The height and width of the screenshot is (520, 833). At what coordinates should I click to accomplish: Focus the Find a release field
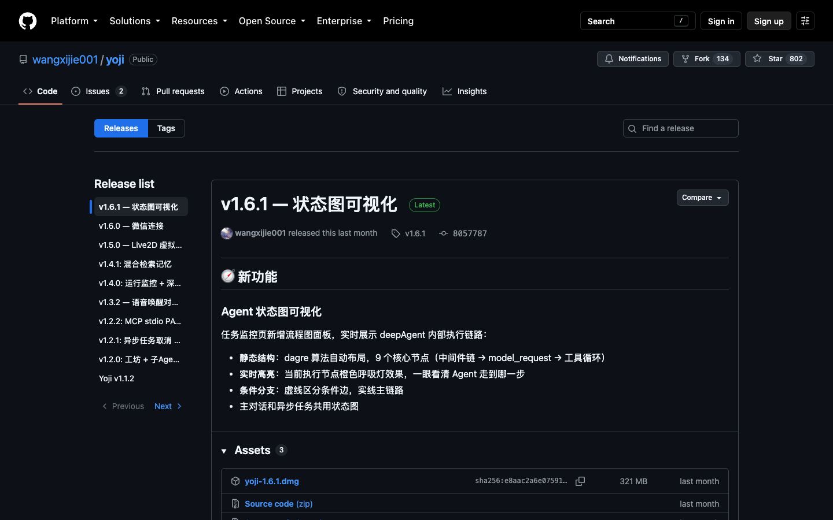point(681,128)
